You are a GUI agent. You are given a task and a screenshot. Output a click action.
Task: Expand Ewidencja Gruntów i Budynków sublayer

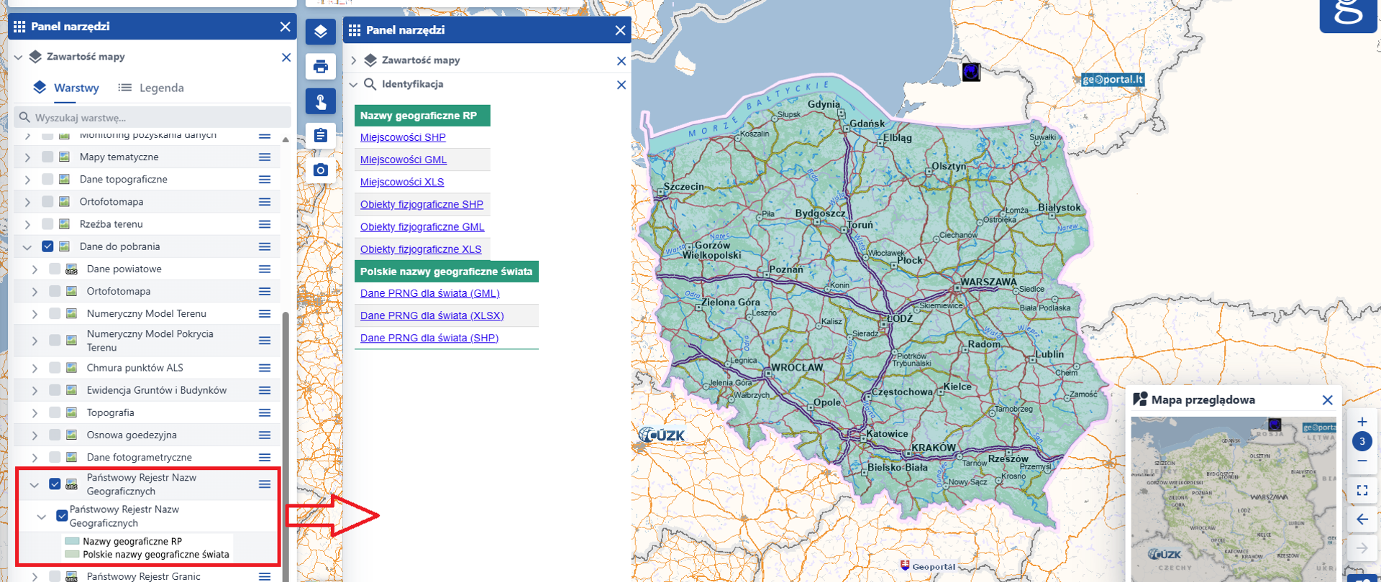[x=35, y=391]
